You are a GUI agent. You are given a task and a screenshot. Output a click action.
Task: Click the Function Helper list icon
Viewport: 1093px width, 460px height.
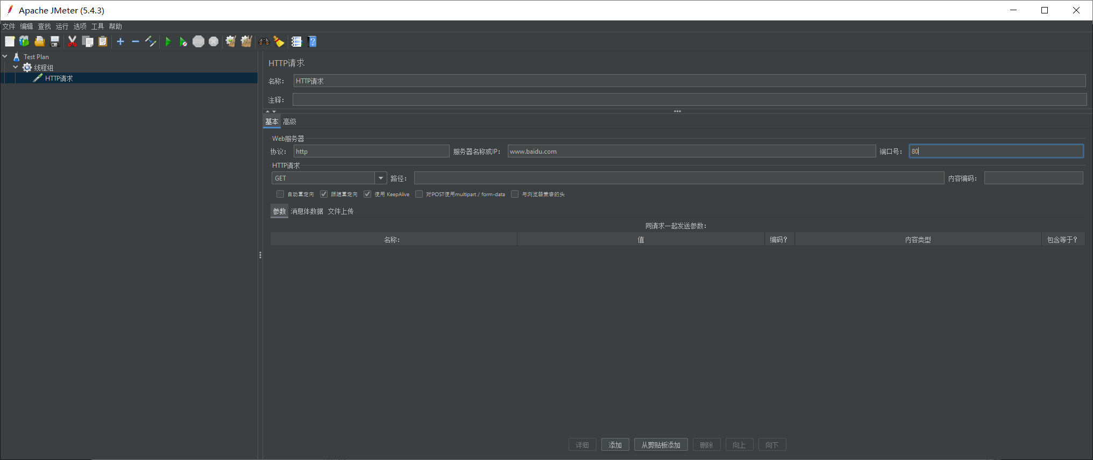point(296,41)
